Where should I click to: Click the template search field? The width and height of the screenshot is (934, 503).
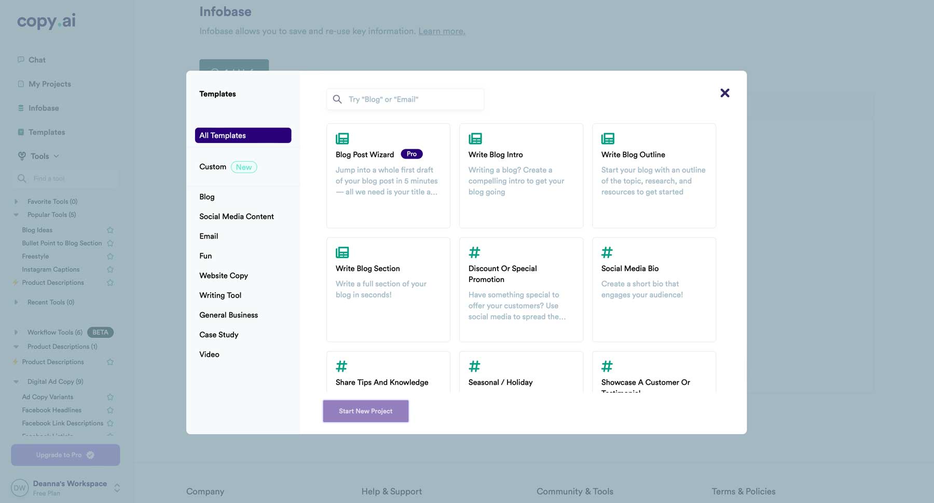pos(405,99)
